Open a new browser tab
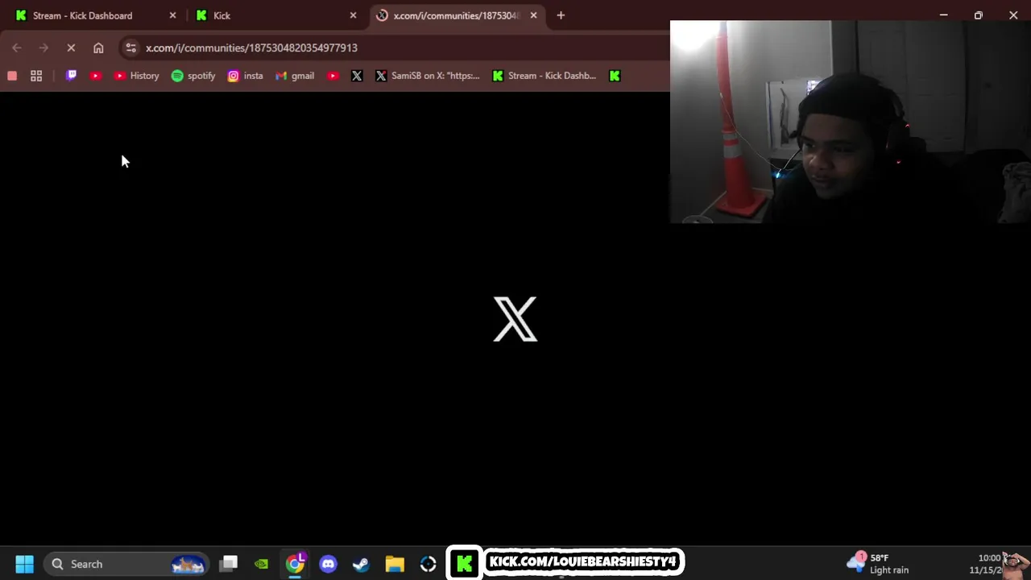The width and height of the screenshot is (1031, 580). click(561, 15)
